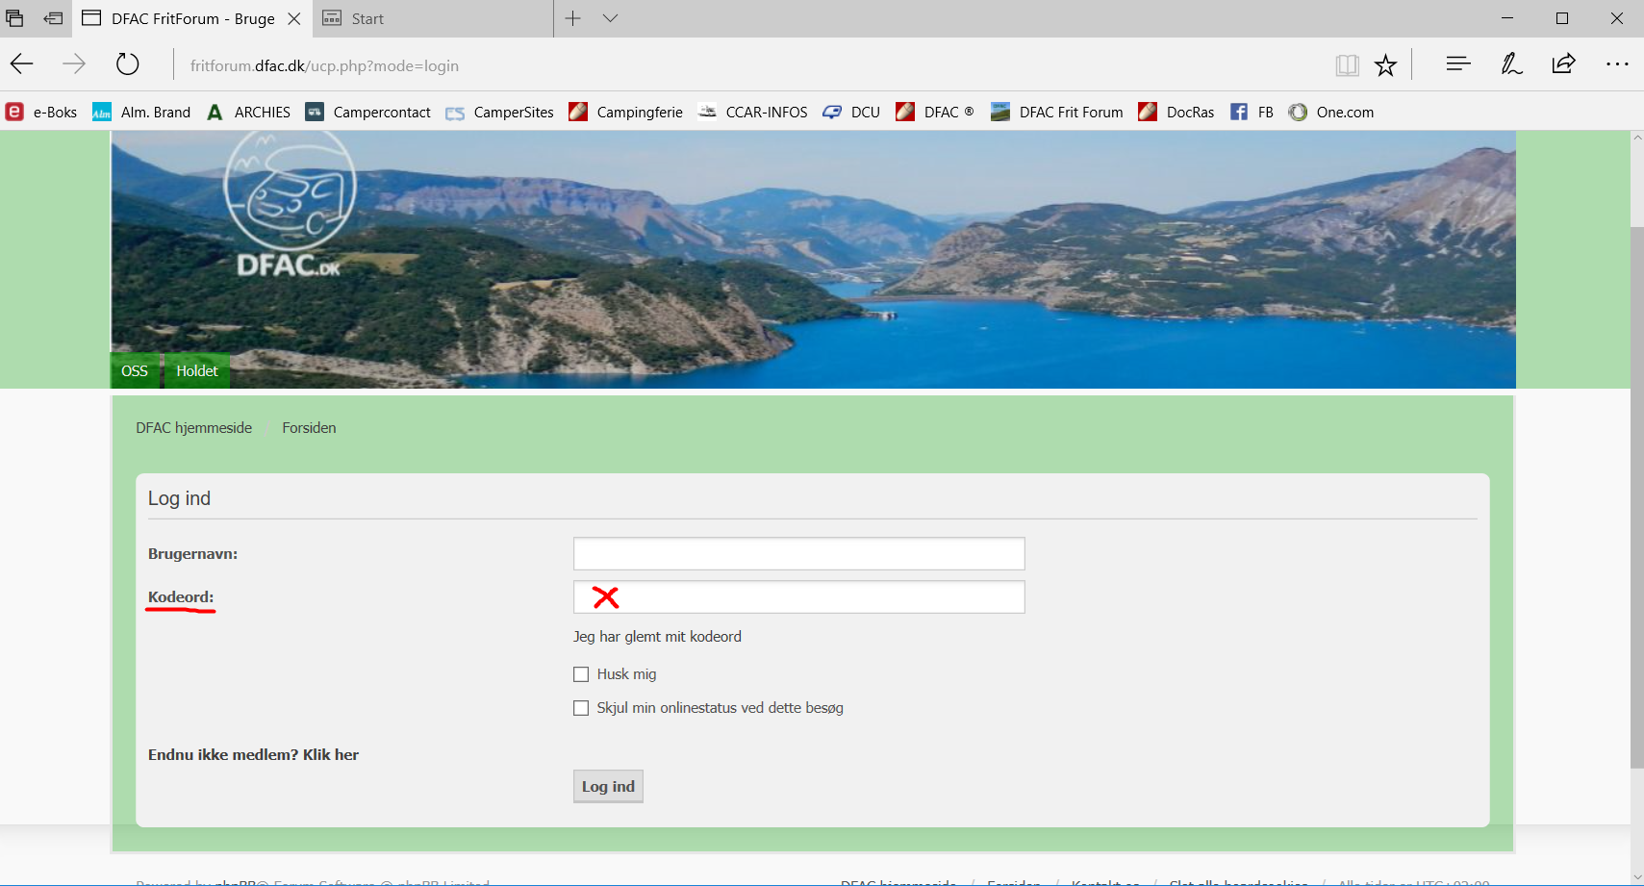Go to DFAC hjemmeside link
Viewport: 1644px width, 886px height.
[193, 428]
